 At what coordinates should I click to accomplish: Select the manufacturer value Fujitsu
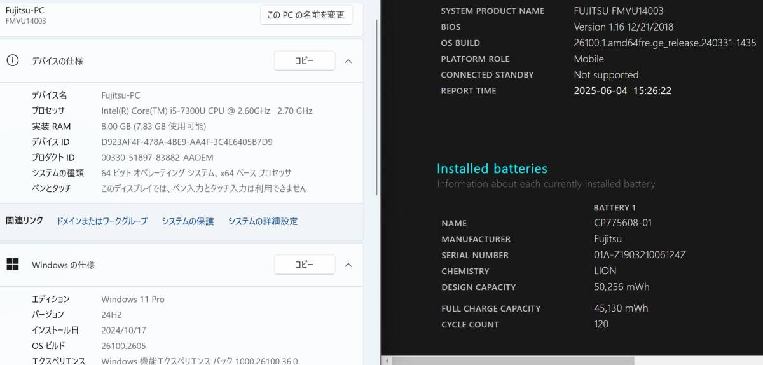click(608, 239)
